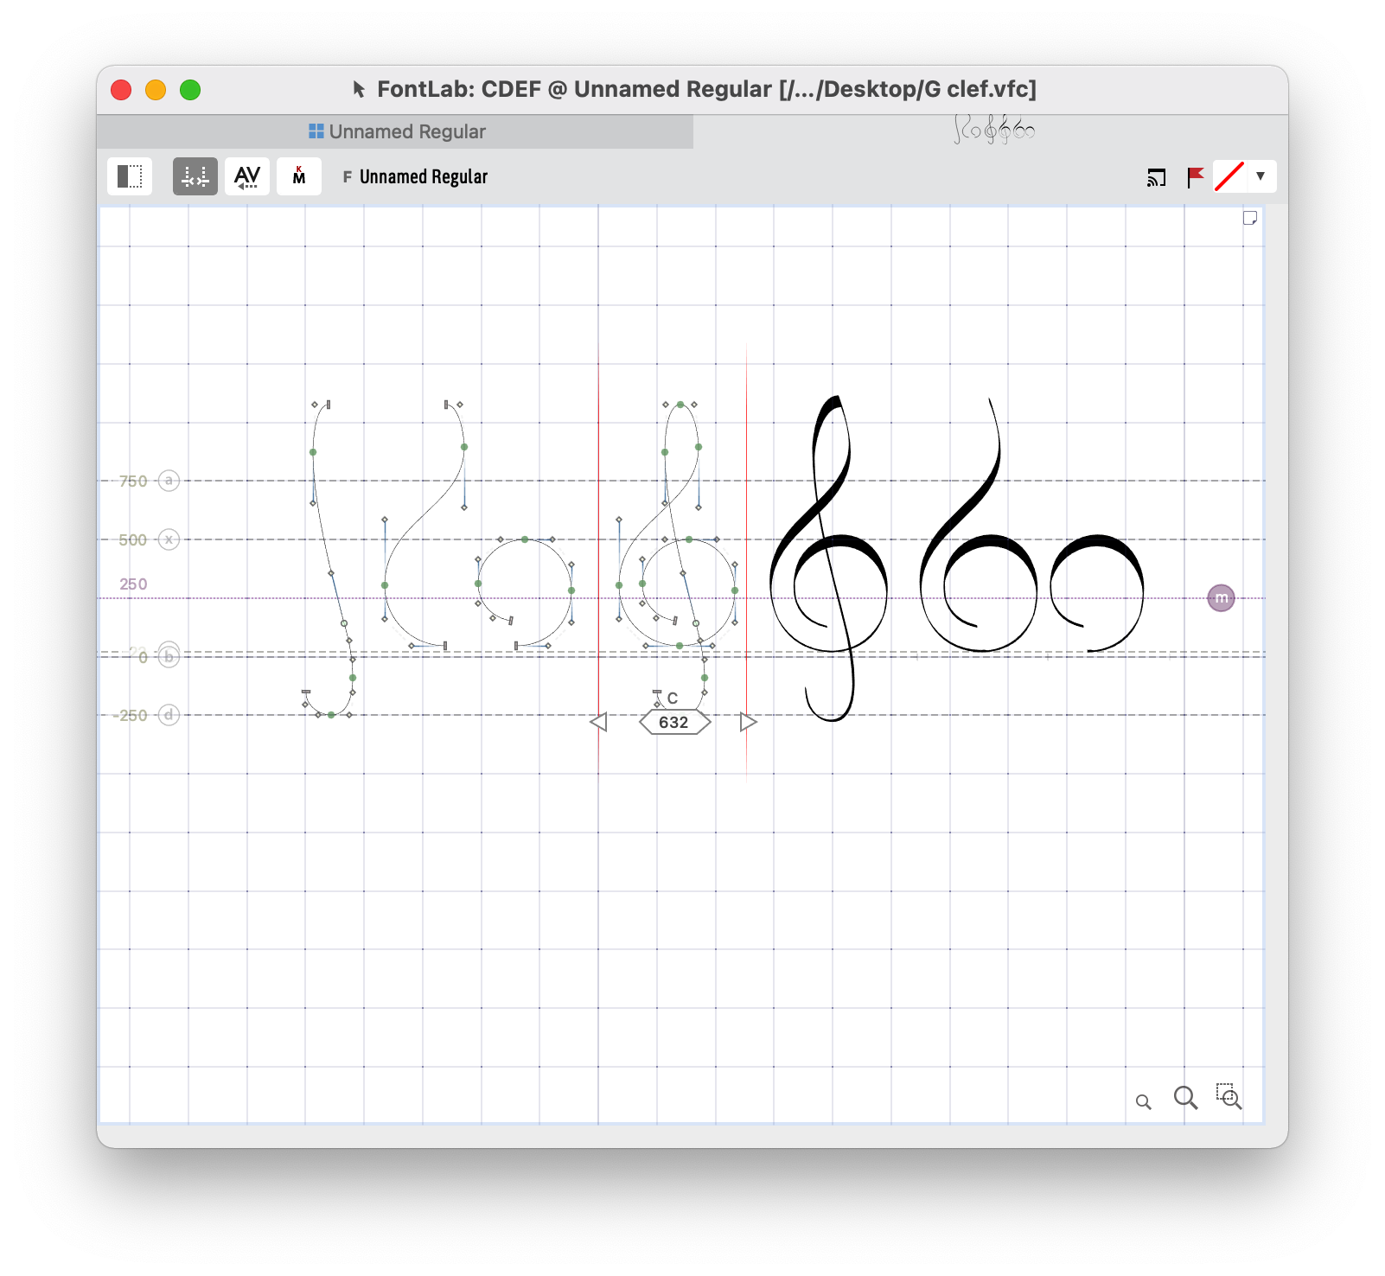The width and height of the screenshot is (1385, 1276).
Task: Switch to the glyph window tab with clef glyphs
Action: 992,131
